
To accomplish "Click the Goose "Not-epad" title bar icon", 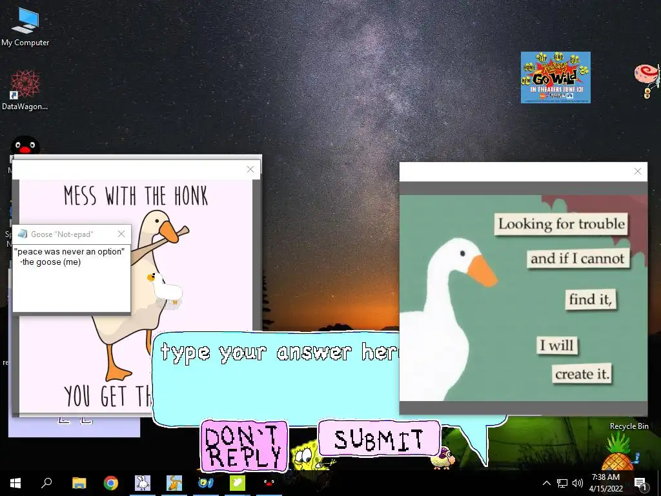I will [22, 234].
